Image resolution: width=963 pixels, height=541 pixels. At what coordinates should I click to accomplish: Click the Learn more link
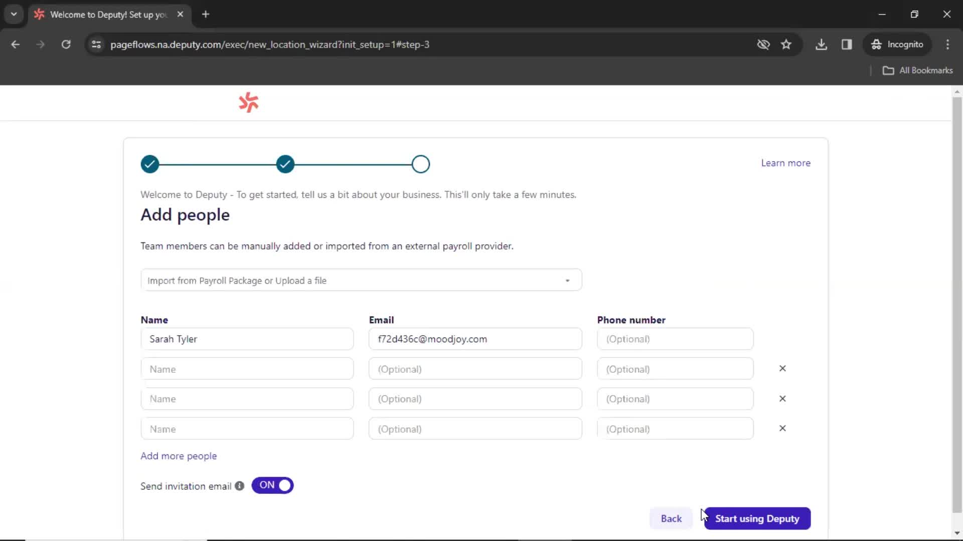pos(786,162)
